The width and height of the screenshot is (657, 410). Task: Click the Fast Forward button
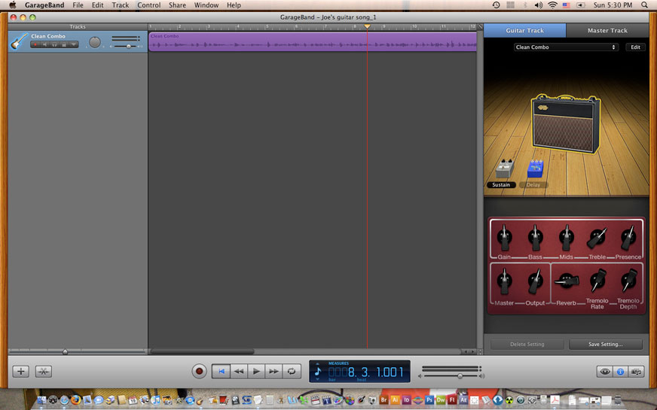point(273,371)
